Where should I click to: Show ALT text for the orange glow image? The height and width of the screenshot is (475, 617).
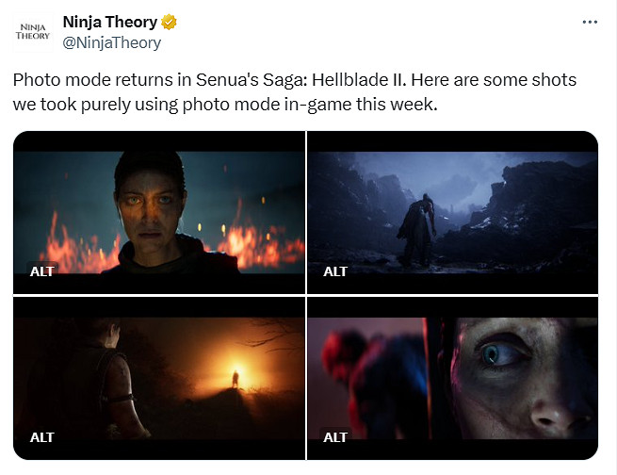[42, 437]
